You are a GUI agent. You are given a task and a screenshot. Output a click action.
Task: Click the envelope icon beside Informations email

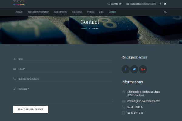coord(123,101)
